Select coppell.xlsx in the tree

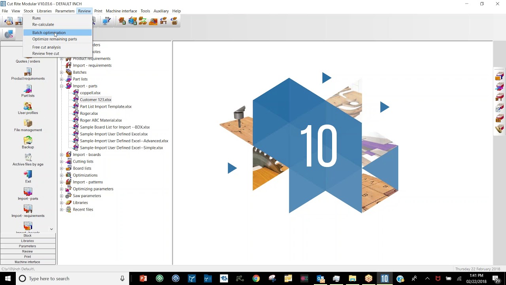[90, 93]
